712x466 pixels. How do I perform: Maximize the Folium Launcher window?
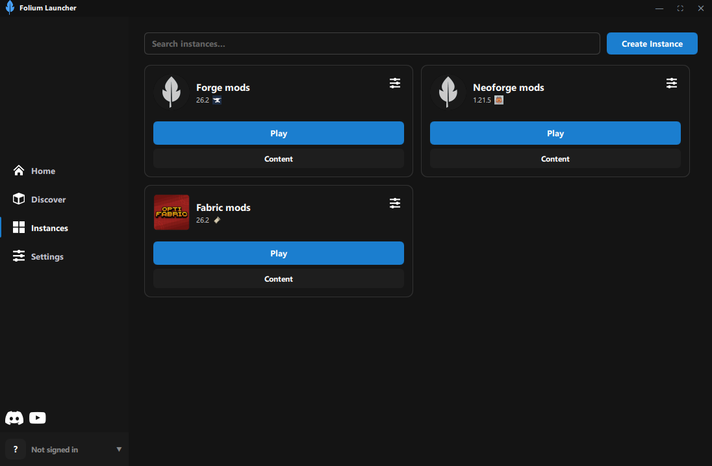[680, 8]
